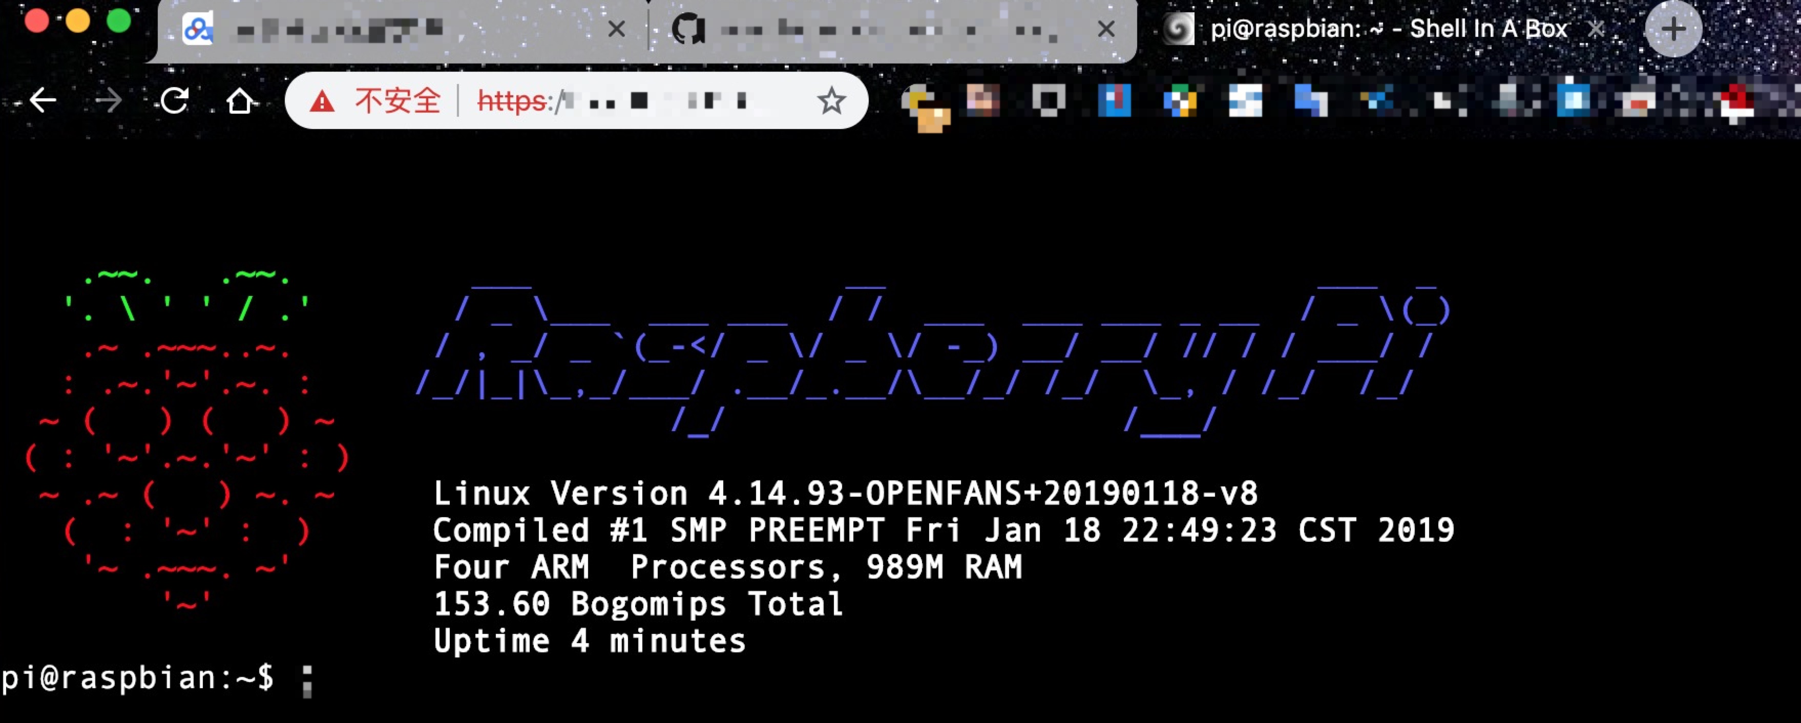Click the gray shield-shaped extension icon

click(x=1049, y=100)
